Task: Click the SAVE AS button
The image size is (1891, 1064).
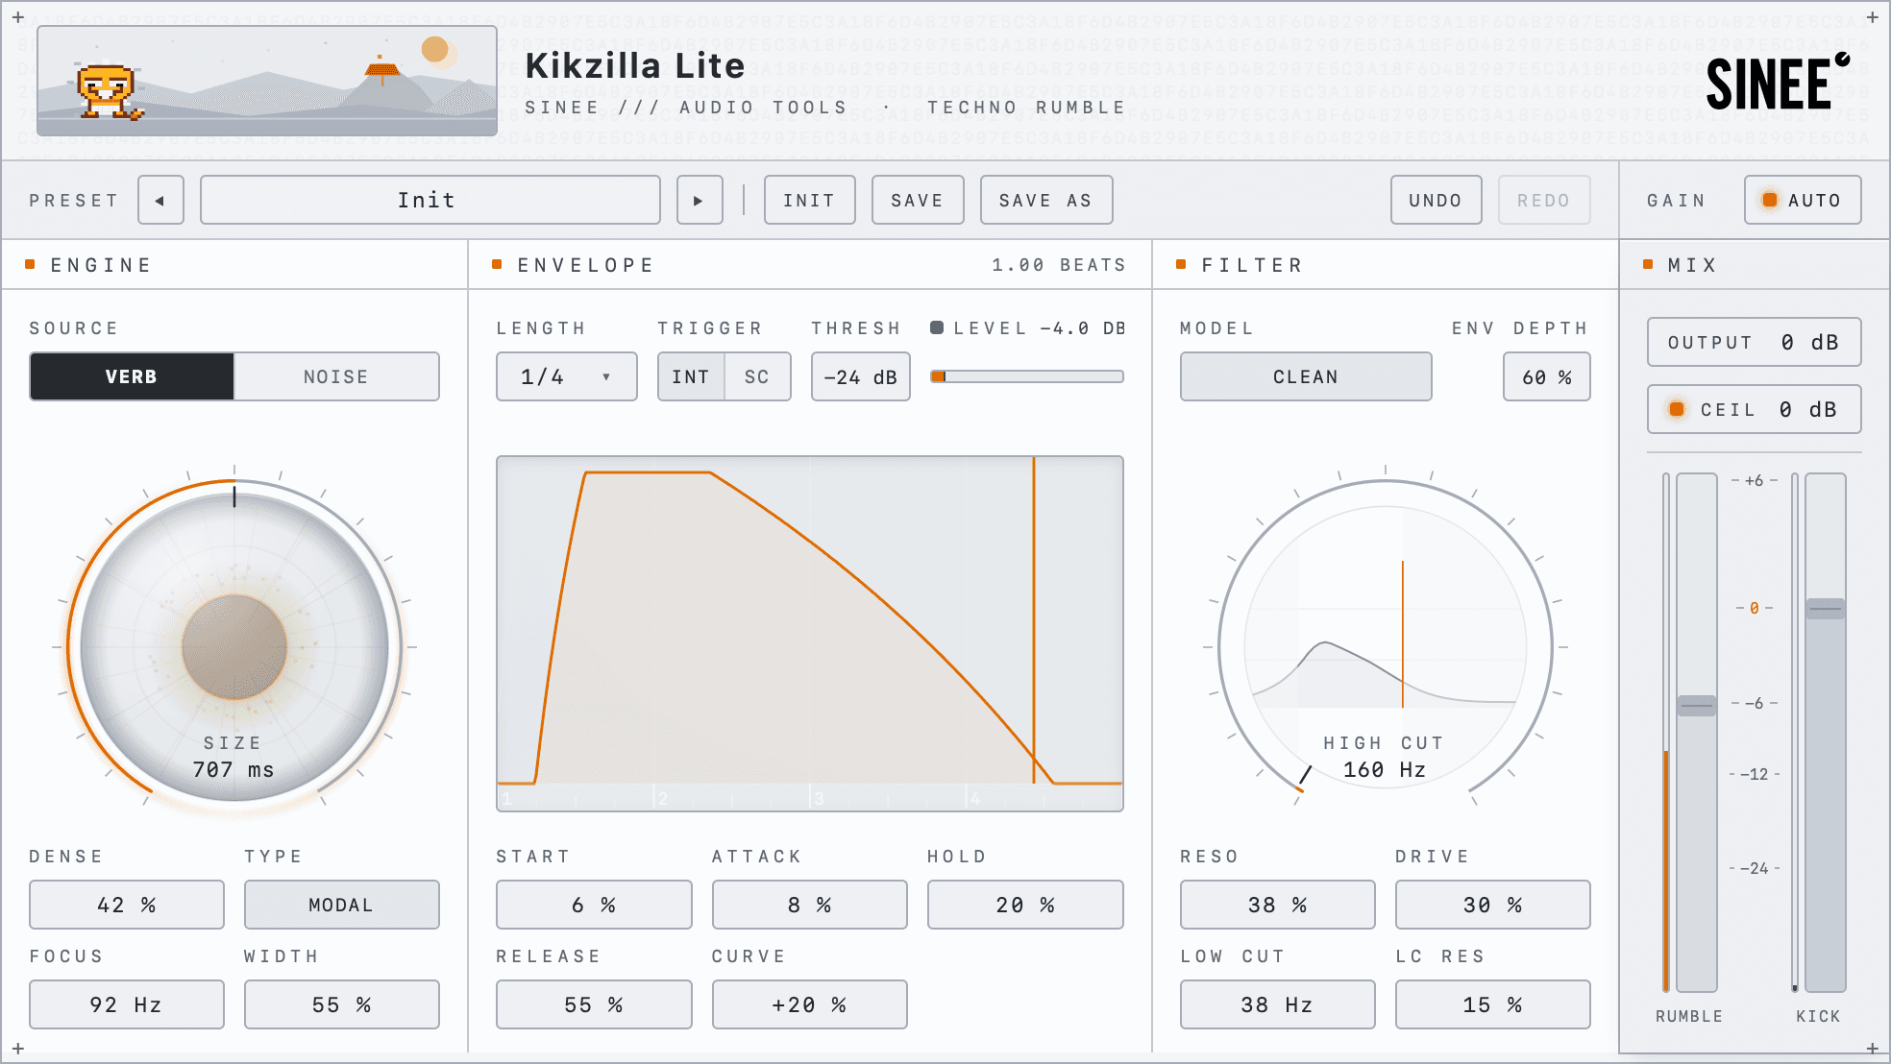Action: [1046, 201]
